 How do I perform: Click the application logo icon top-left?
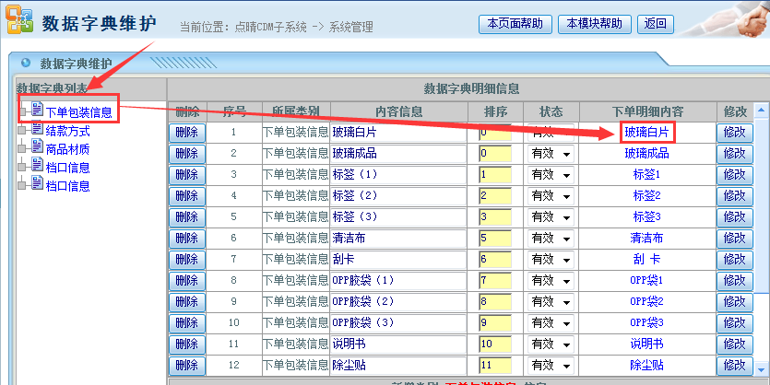point(19,18)
